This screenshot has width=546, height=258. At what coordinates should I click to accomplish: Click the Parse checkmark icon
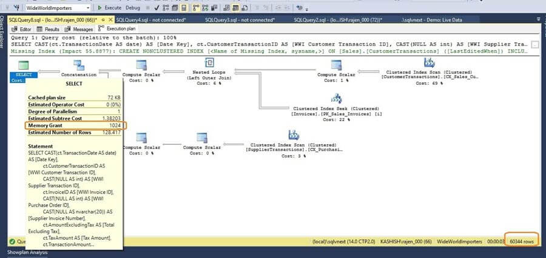point(157,8)
